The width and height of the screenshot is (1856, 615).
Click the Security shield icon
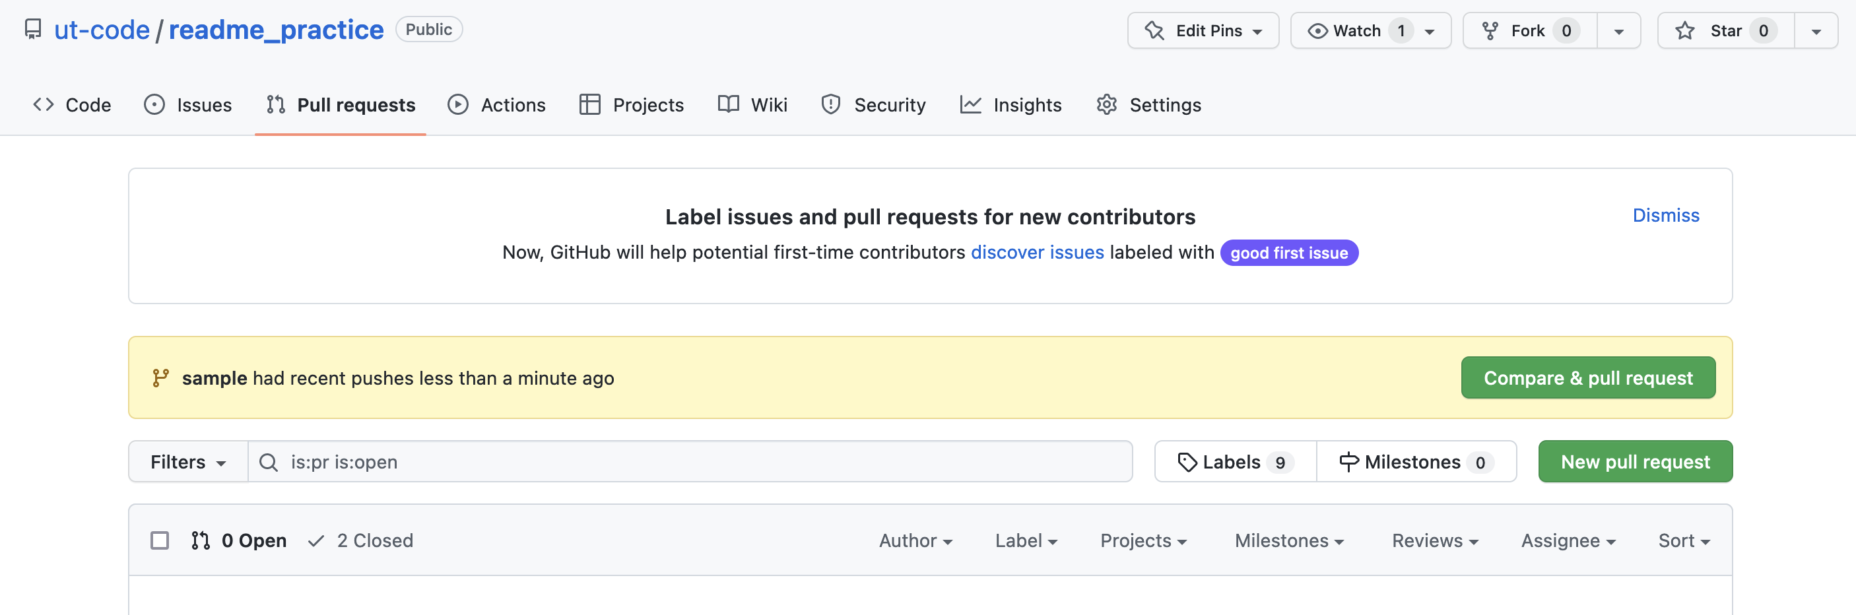point(832,104)
